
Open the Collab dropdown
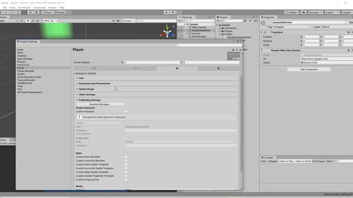tap(292, 12)
